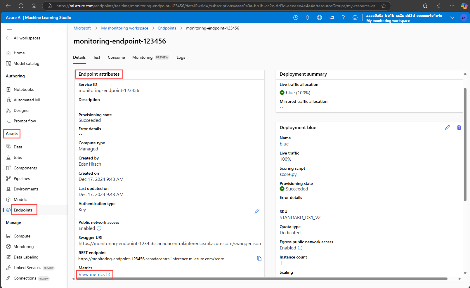Screen dimensions: 470x288
Task: Open settings gear in Azure header
Action: pyautogui.click(x=319, y=18)
